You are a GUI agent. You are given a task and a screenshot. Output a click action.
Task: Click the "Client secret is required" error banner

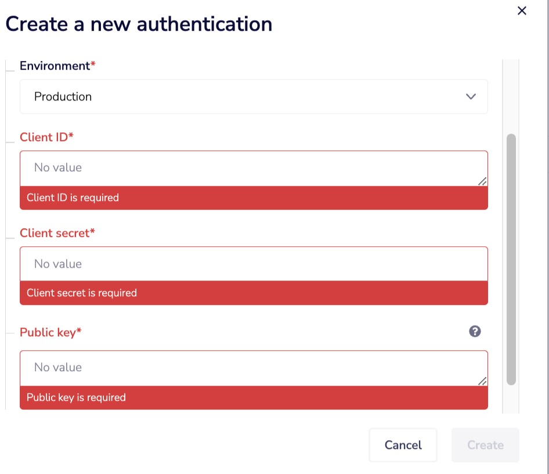[82, 293]
